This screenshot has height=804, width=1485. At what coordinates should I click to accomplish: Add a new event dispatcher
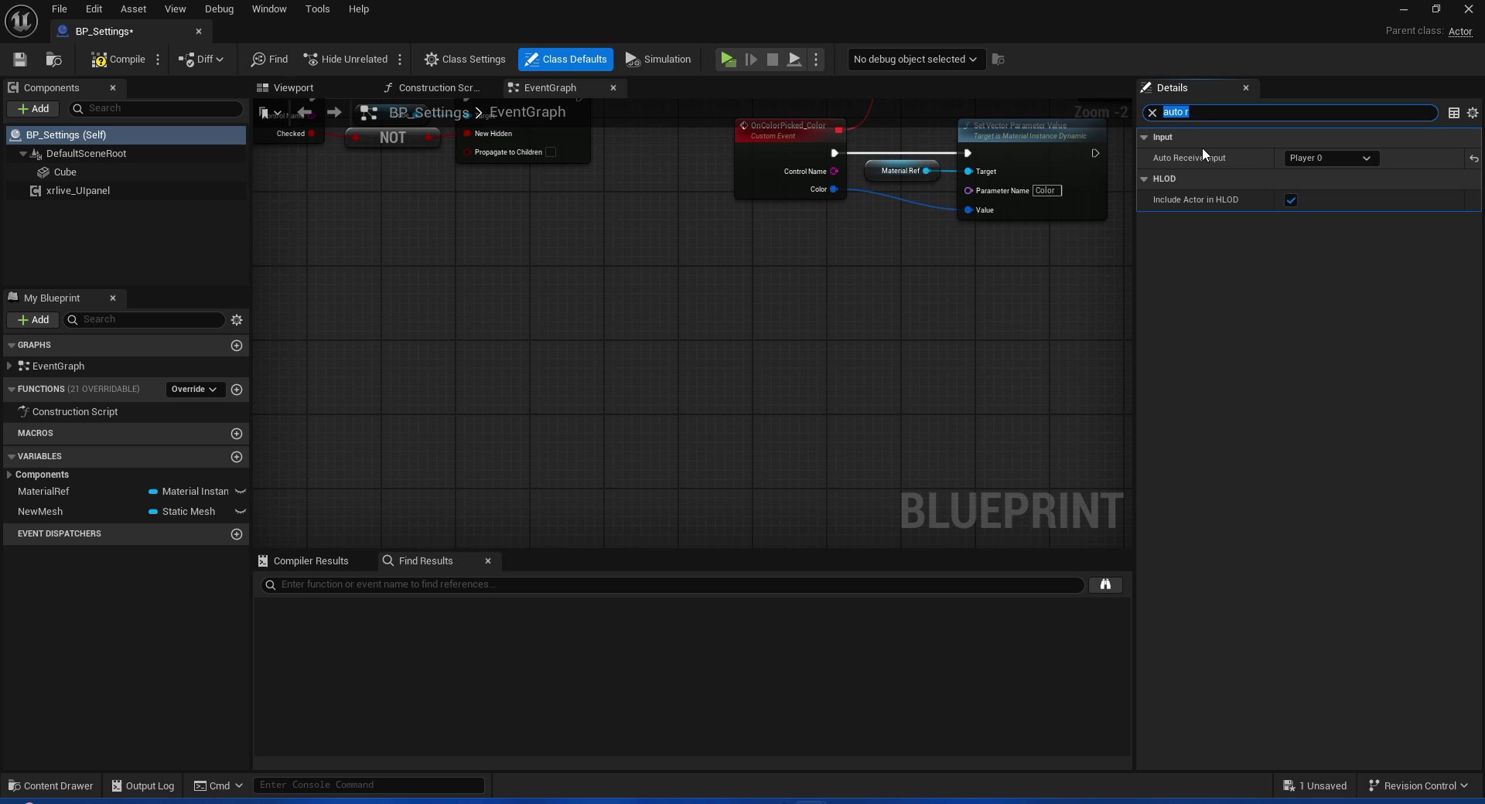pos(237,534)
